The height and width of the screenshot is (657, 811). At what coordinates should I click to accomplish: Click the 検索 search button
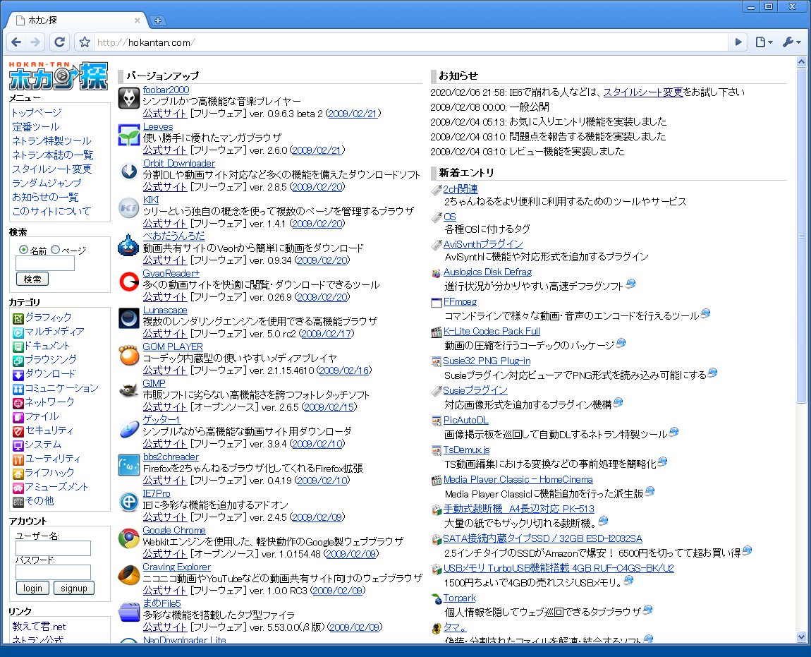coord(32,279)
